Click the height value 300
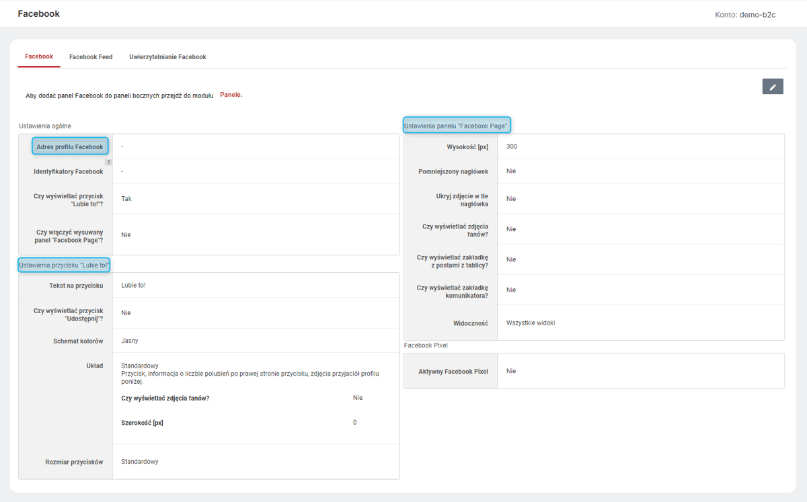This screenshot has width=807, height=502. (x=512, y=147)
